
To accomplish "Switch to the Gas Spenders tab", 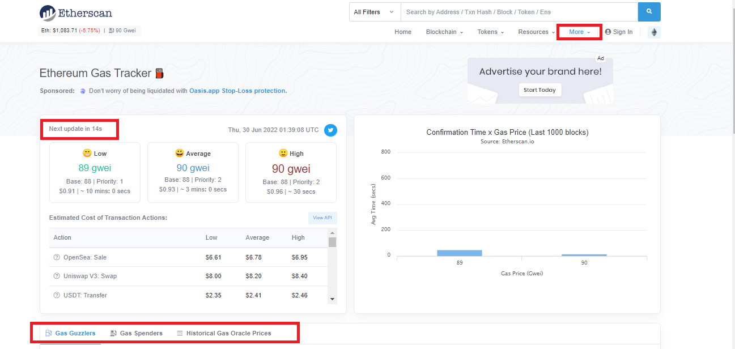I will click(136, 333).
